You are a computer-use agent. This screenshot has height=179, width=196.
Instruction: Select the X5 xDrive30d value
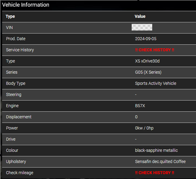click(147, 61)
